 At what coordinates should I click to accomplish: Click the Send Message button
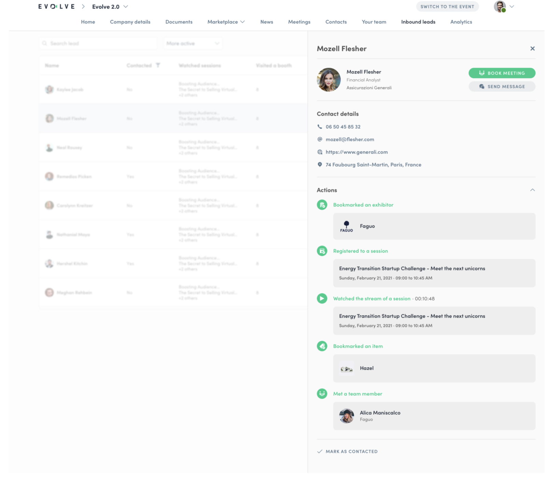click(x=502, y=86)
